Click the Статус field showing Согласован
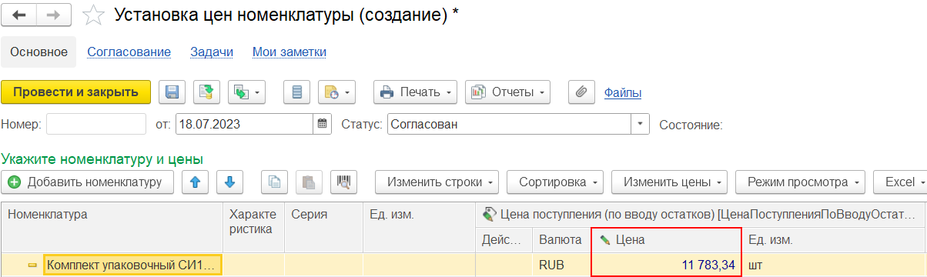927x277 pixels. (510, 124)
